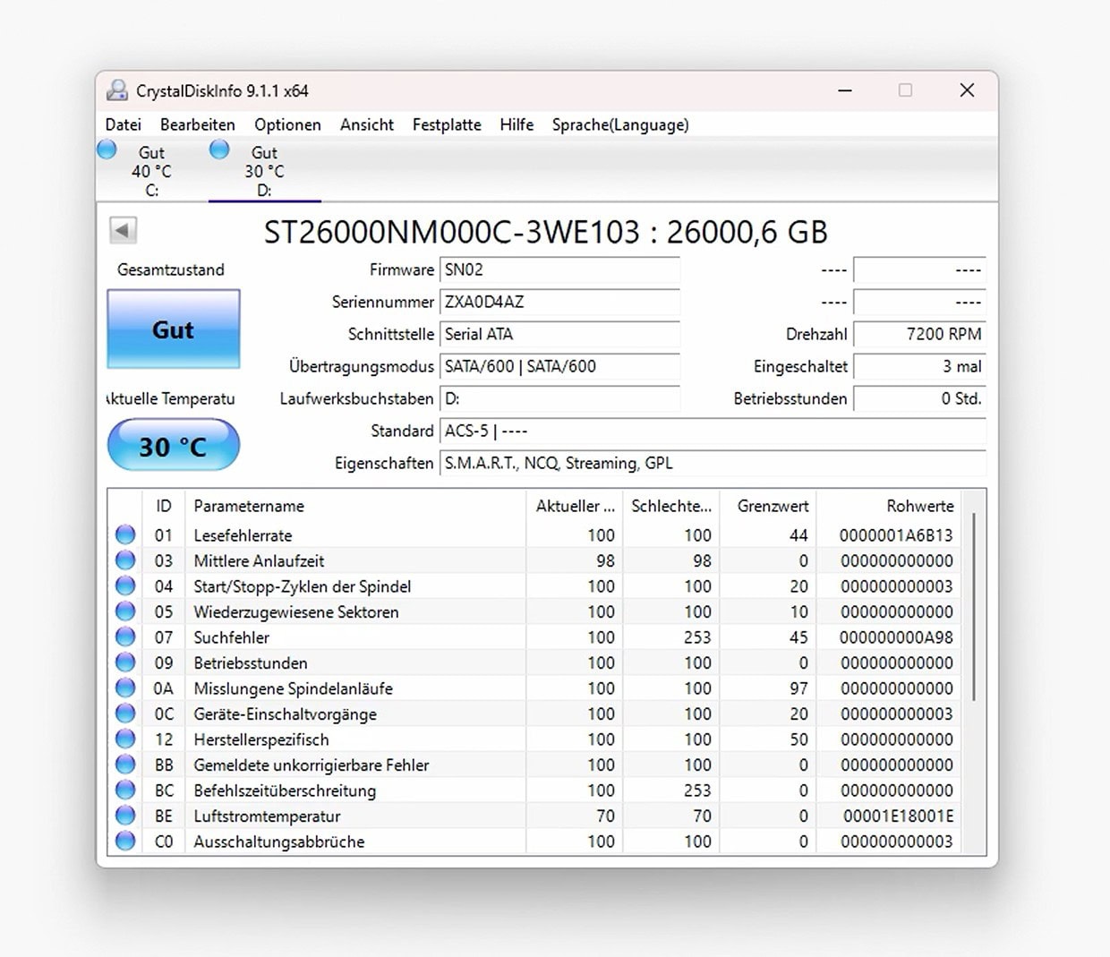Click the Firmware field showing SN02

click(x=560, y=269)
